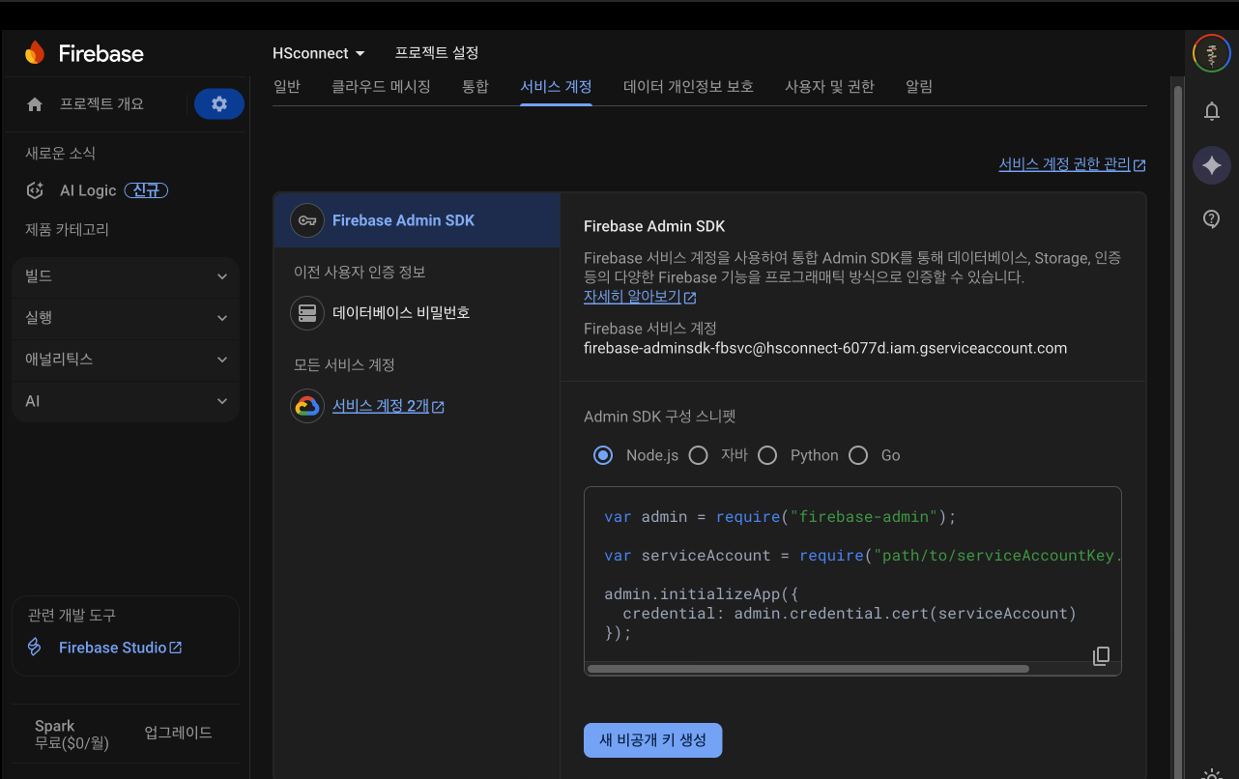Select the Go radio button
Screen dimensions: 1239x779
tap(858, 455)
